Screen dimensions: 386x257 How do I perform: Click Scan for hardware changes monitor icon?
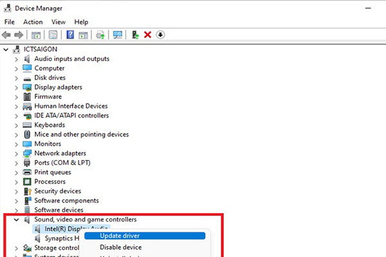pos(118,35)
